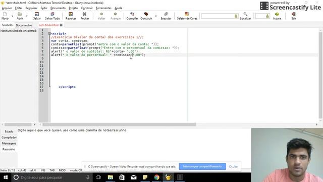This screenshot has width=323, height=182.
Task: Select the Rascunho message tab
Action: 9,149
